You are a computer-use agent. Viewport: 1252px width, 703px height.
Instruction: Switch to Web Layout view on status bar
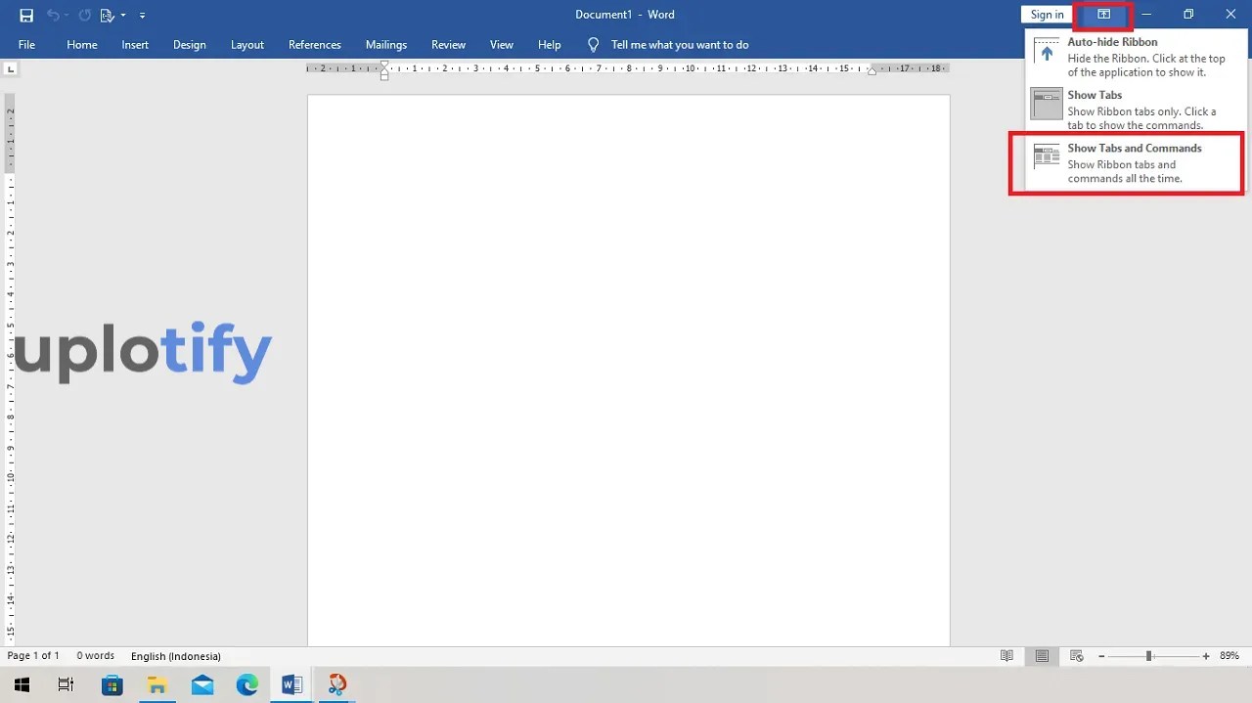pos(1076,655)
